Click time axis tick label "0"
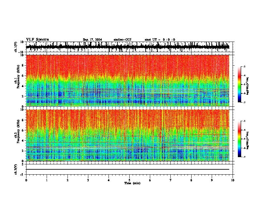This screenshot has width=262, height=202. 26,180
